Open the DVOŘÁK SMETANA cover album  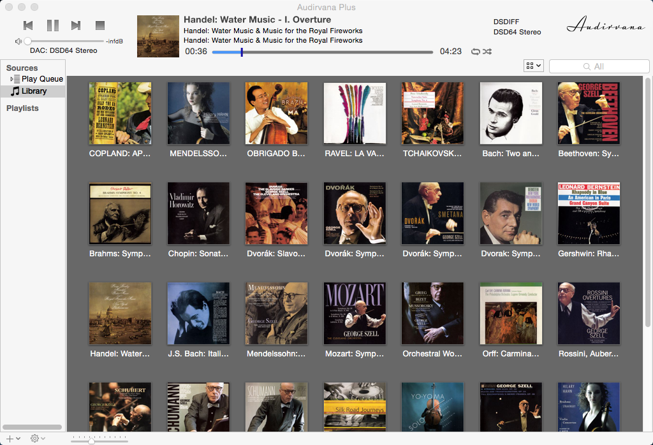click(432, 213)
